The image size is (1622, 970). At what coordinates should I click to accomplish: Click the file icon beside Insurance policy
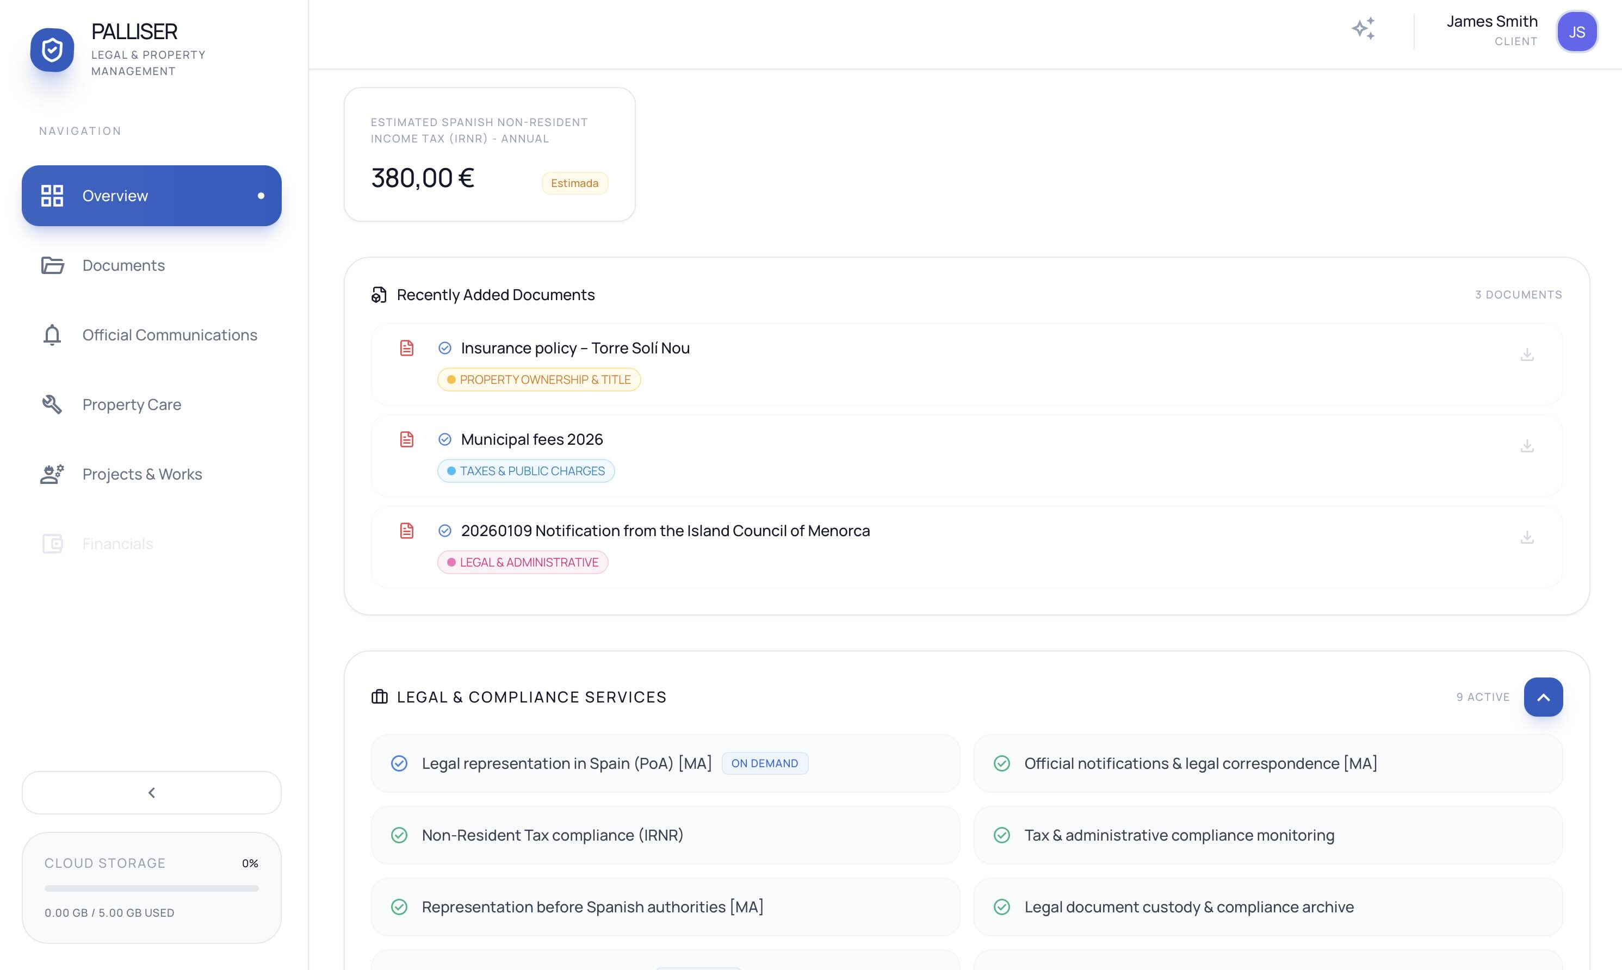(x=407, y=348)
